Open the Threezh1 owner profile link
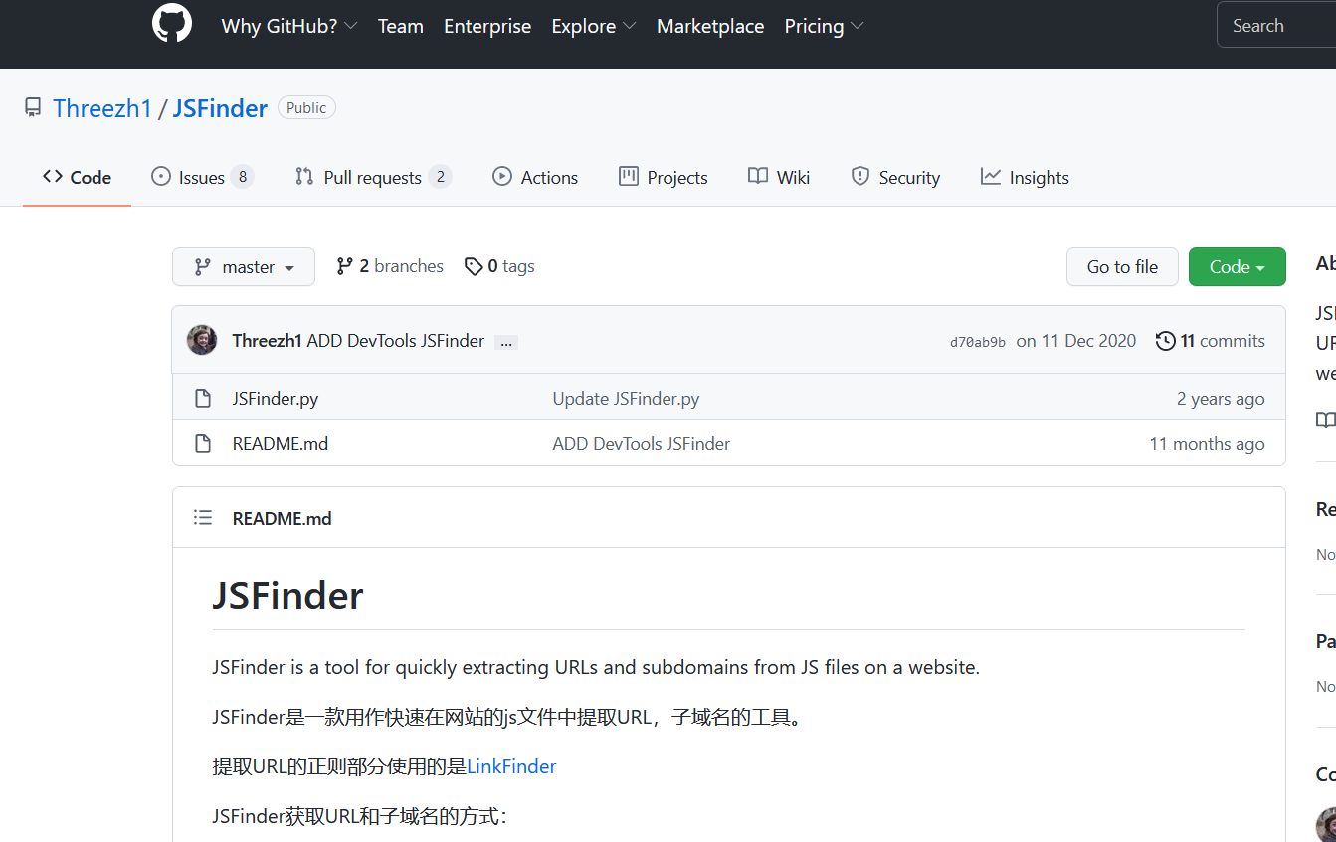This screenshot has height=842, width=1336. click(x=101, y=108)
